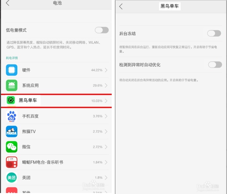Tap the 美团 green circle icon
Screen dimensions: 227x194
[11, 177]
